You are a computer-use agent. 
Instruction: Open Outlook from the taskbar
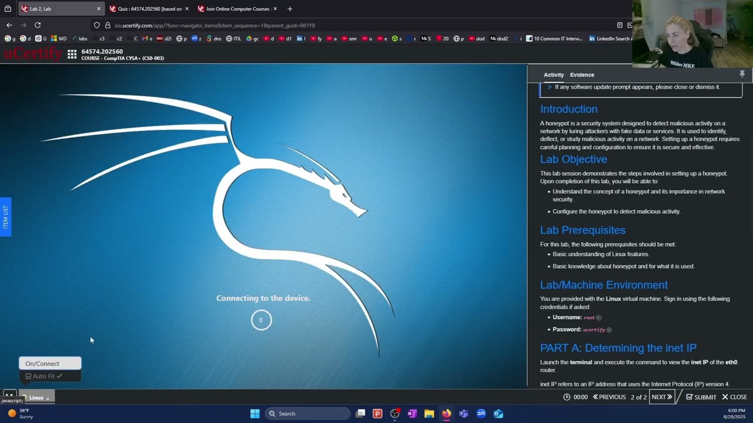tap(498, 414)
